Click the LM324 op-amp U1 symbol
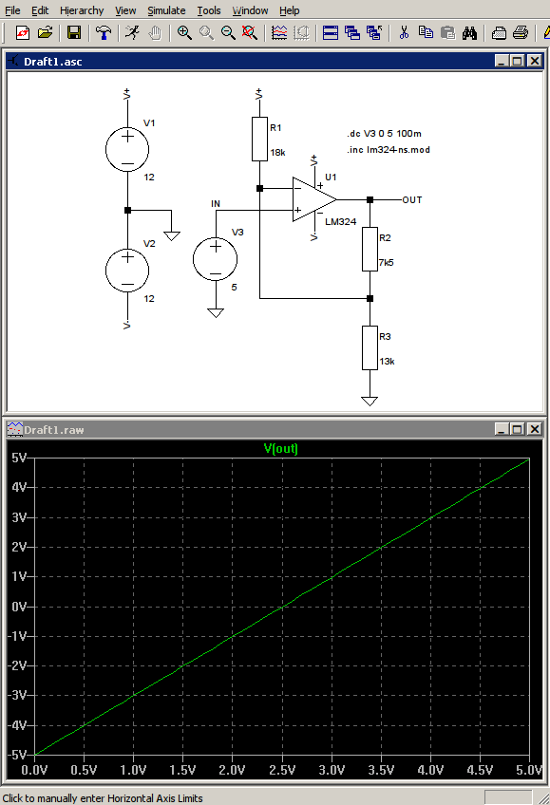The height and width of the screenshot is (805, 550). point(313,199)
